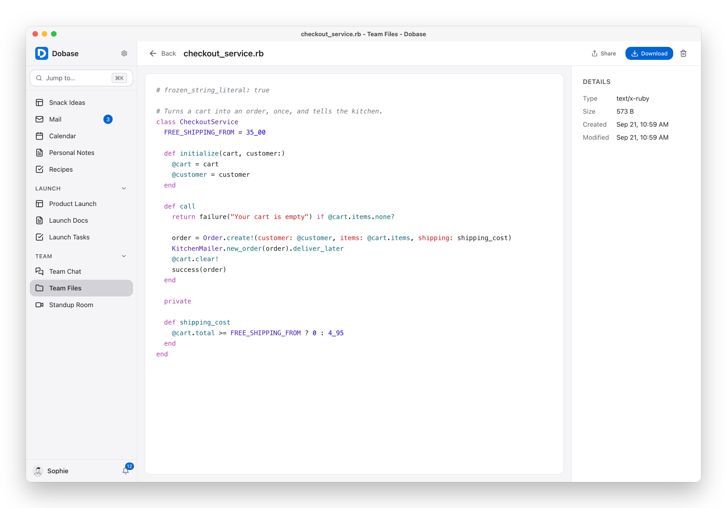Go to Calendar in sidebar
The image size is (727, 508).
(x=81, y=136)
